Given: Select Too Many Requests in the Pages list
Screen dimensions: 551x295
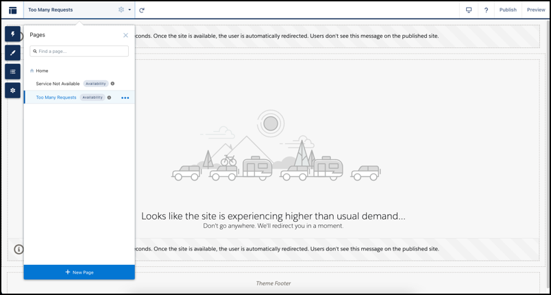Looking at the screenshot, I should 56,97.
